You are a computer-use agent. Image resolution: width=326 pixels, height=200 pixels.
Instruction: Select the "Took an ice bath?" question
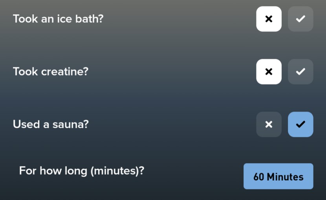[58, 19]
